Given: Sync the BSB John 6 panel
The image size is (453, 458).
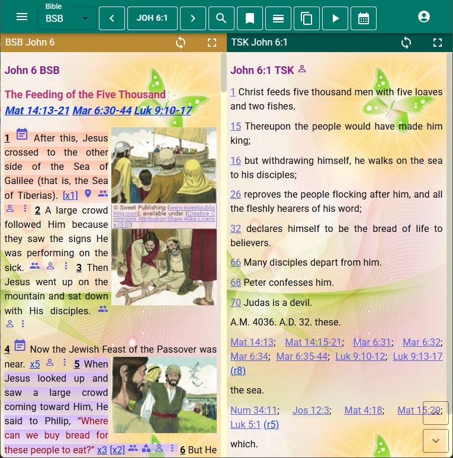Looking at the screenshot, I should (181, 43).
